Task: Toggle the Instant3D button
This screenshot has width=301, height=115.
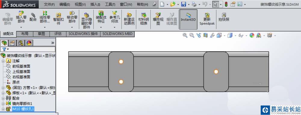Action: click(x=188, y=19)
